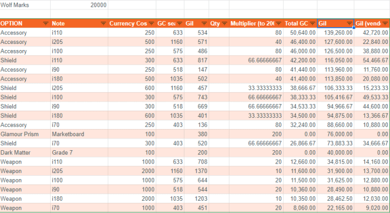Select the 127,600.00 Gil cell
390x213 pixels.
335,42
